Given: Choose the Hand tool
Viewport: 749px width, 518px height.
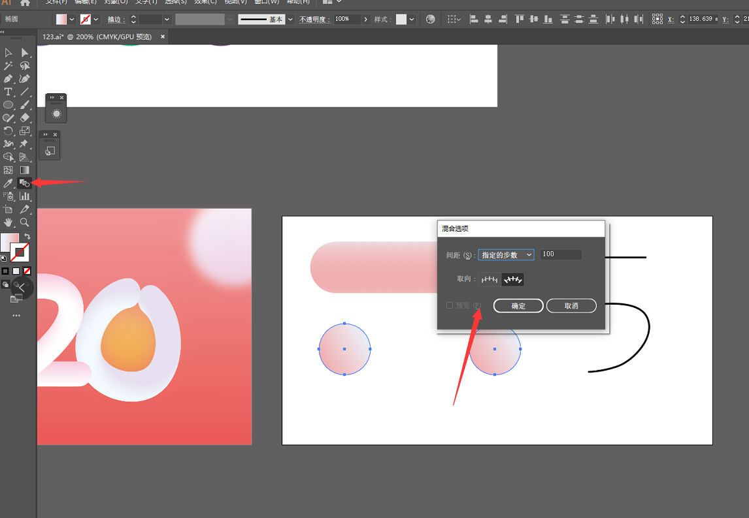Looking at the screenshot, I should click(8, 222).
